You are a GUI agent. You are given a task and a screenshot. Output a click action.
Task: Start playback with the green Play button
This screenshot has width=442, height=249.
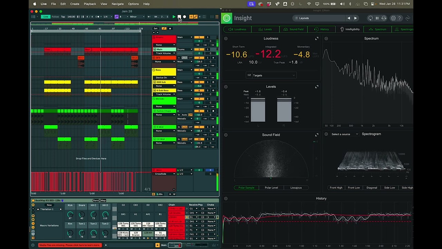coord(174,17)
